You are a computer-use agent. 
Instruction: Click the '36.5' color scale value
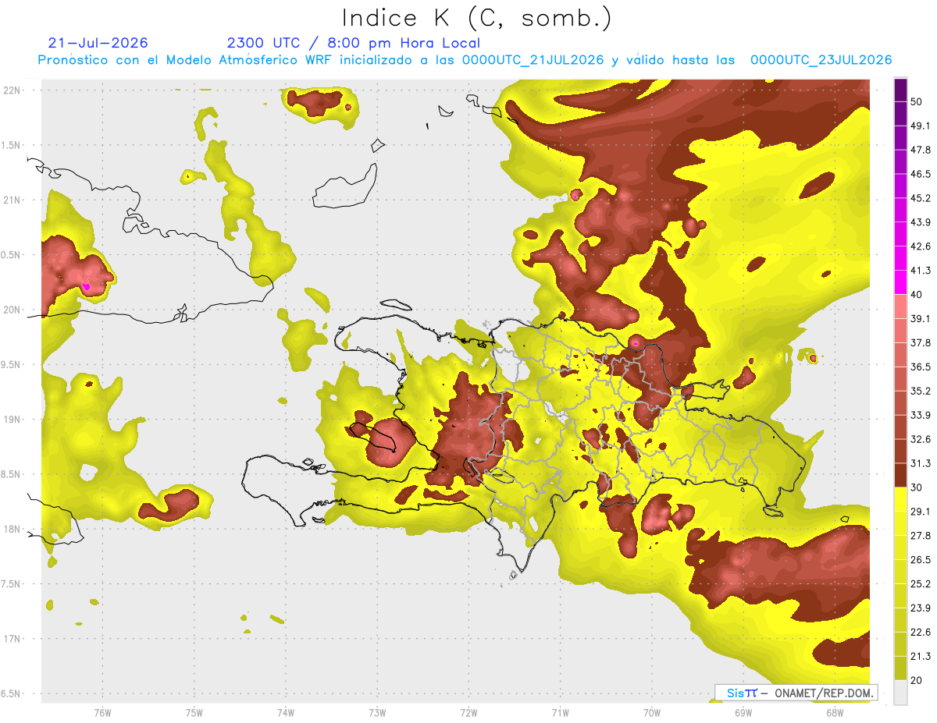coord(921,367)
